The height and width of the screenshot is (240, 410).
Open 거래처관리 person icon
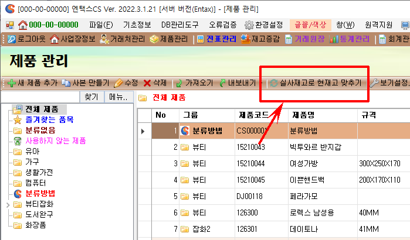104,39
